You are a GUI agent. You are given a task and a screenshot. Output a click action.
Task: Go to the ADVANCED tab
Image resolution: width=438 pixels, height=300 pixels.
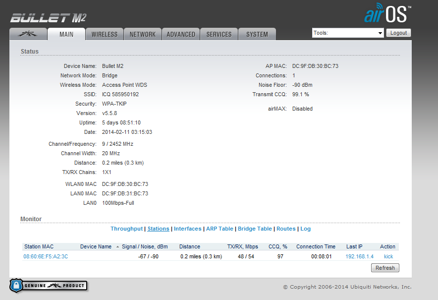click(181, 34)
